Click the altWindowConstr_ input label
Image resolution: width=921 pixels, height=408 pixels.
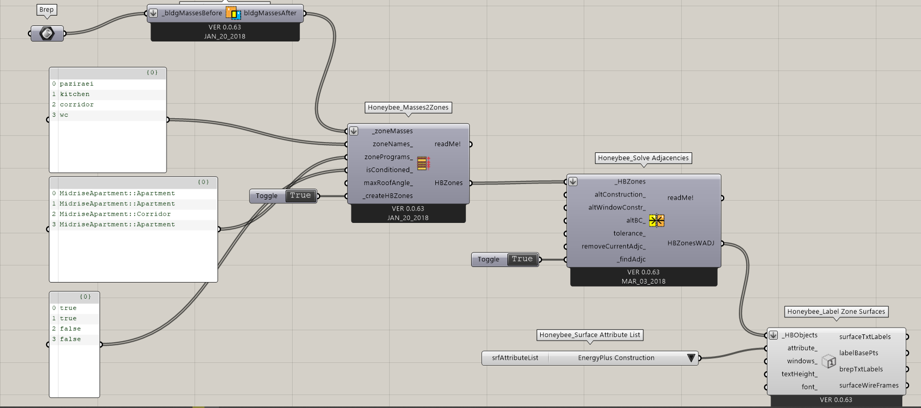pyautogui.click(x=617, y=207)
